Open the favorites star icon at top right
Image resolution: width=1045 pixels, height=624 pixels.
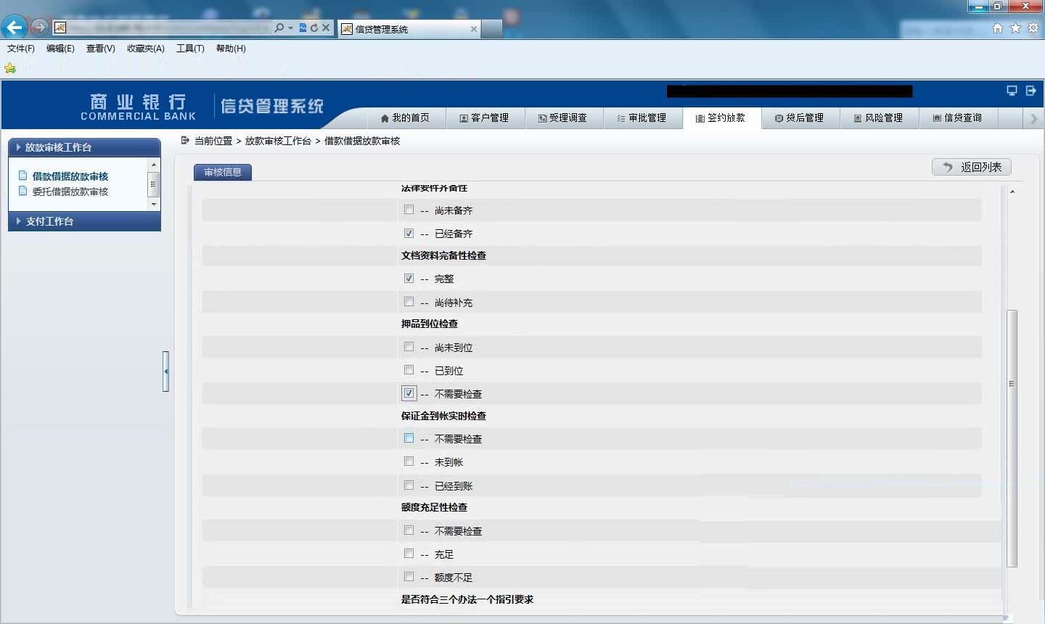tap(1015, 28)
